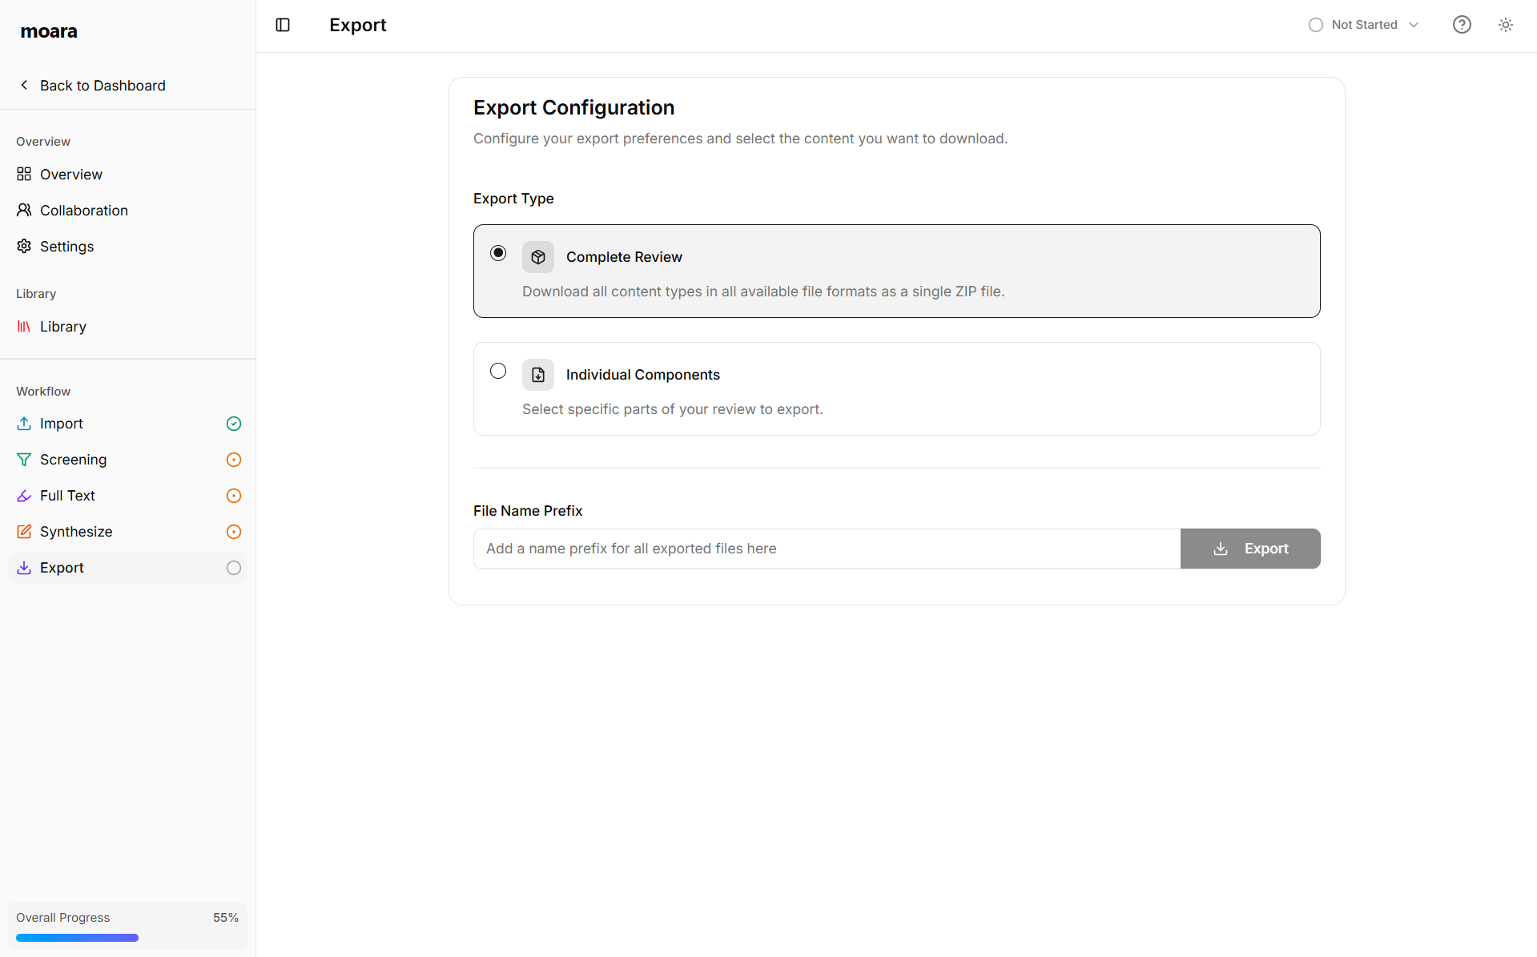
Task: Toggle the theme with the sun icon
Action: coord(1506,25)
